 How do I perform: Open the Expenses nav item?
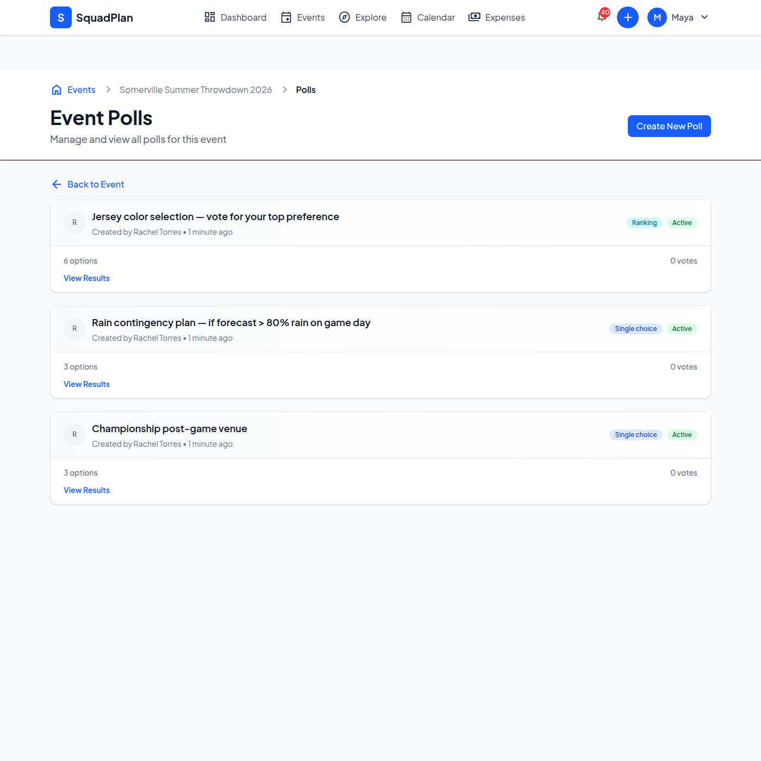[x=497, y=17]
